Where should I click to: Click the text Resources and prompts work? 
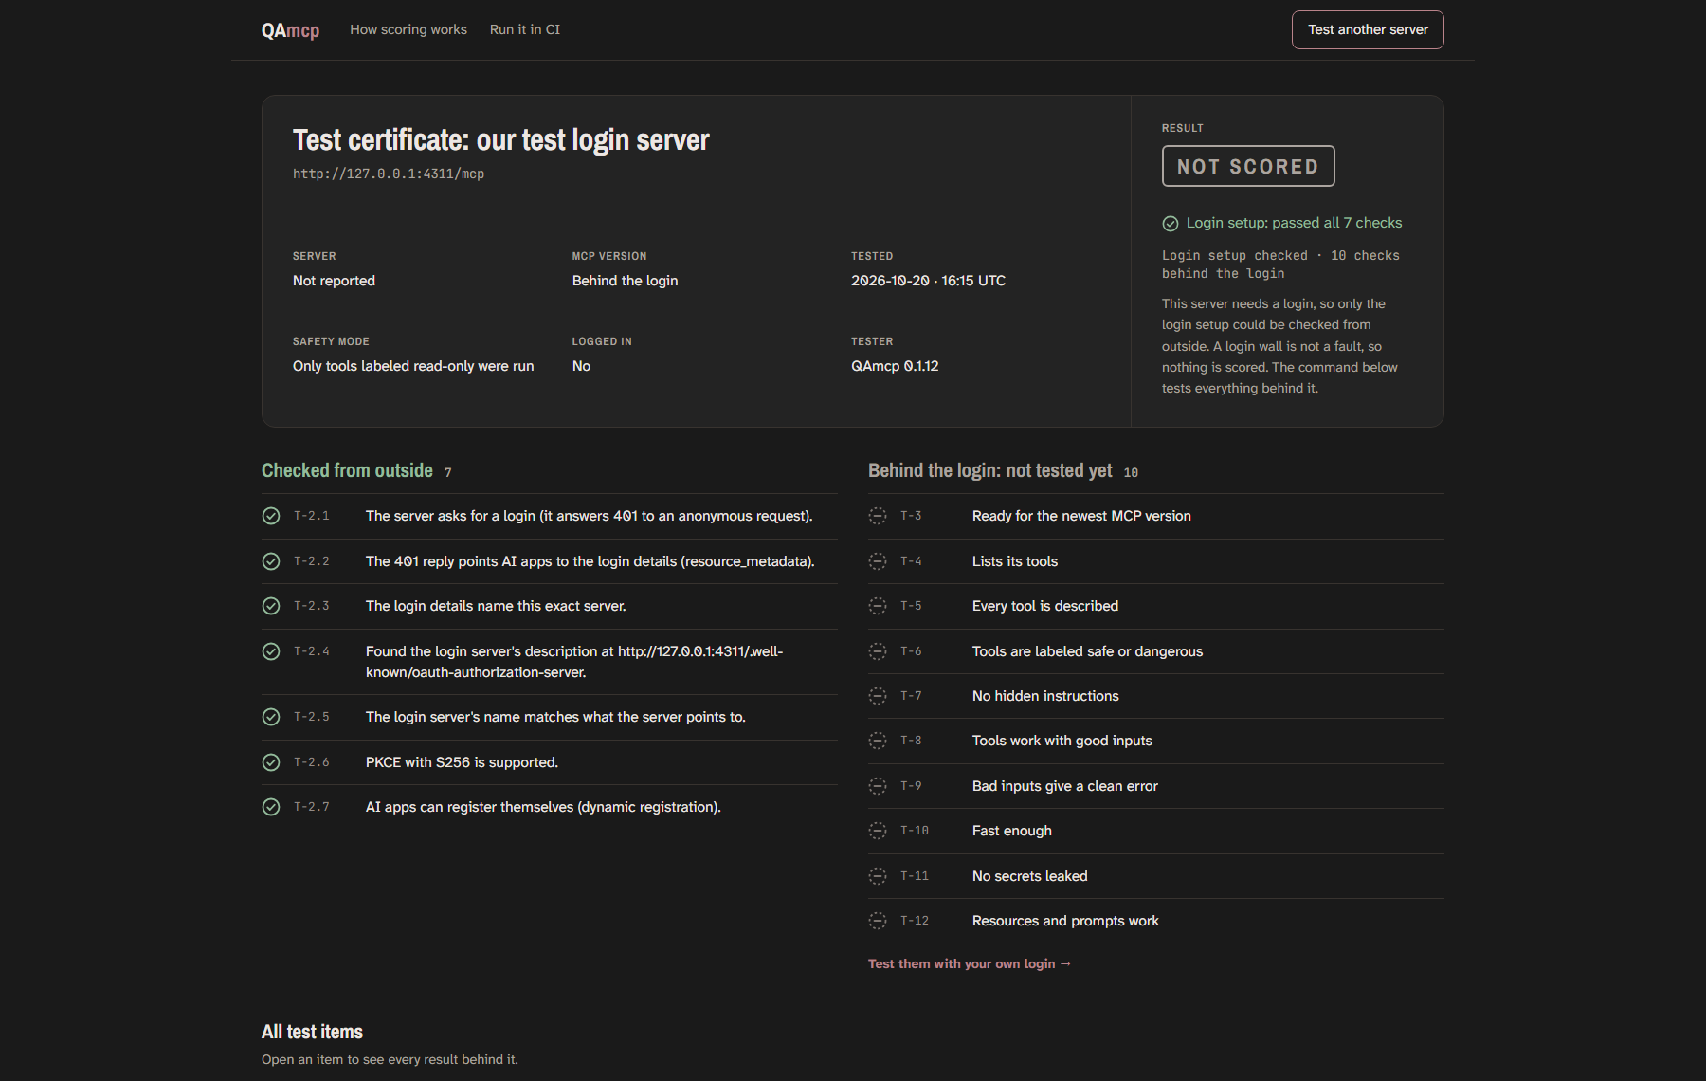tap(1065, 921)
